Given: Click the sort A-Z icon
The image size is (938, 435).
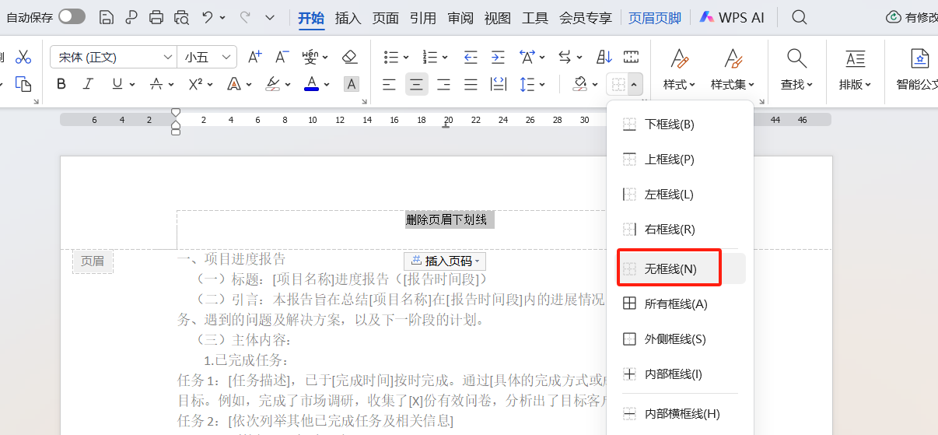Looking at the screenshot, I should (604, 57).
